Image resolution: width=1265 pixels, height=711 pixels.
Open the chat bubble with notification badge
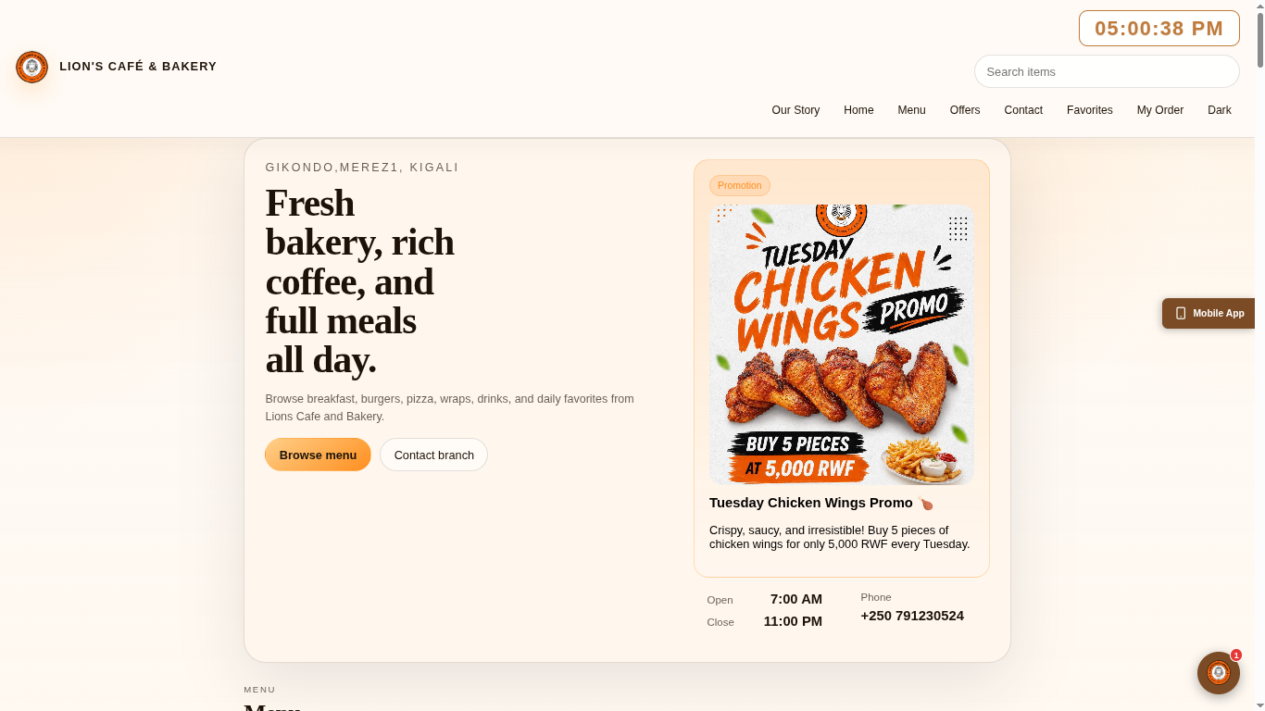click(1219, 673)
